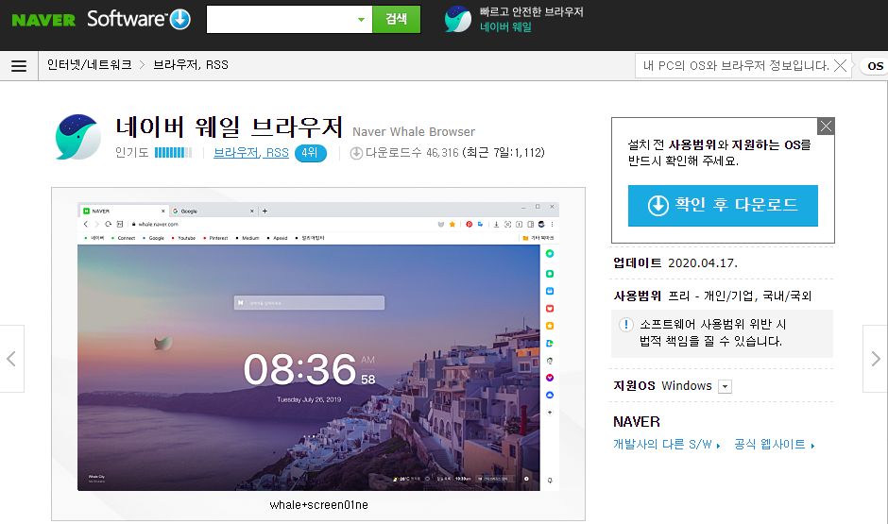Screen dimensions: 888x524
Task: Show previous screenshot with left arrow
Action: 11,359
